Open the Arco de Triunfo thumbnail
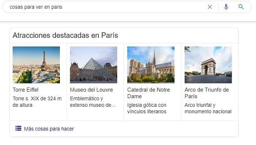This screenshot has width=256, height=145. [208, 65]
